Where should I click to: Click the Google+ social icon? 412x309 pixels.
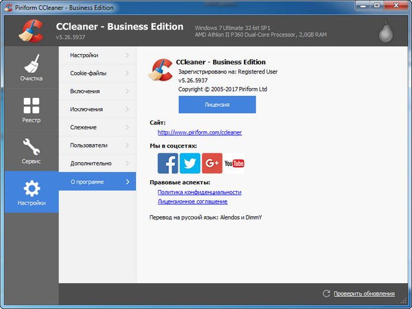[212, 163]
